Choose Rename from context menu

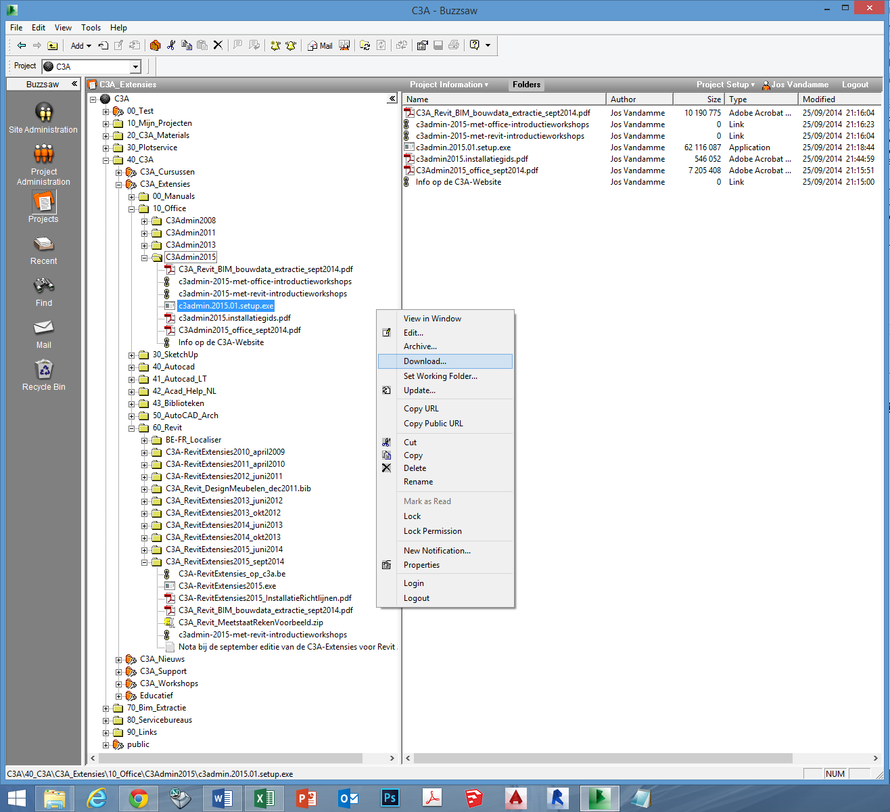[446, 482]
